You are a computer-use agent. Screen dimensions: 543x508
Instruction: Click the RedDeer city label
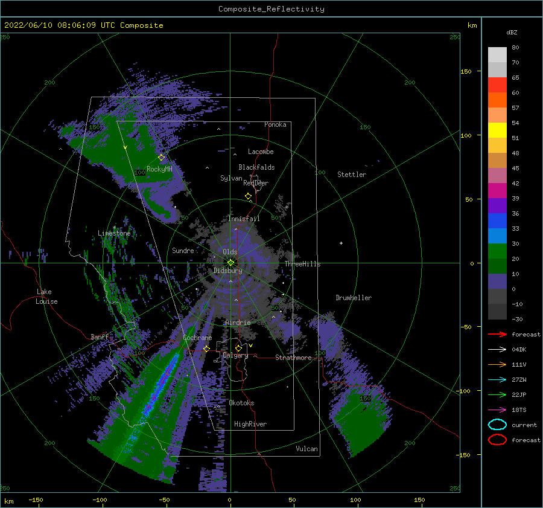pyautogui.click(x=256, y=183)
